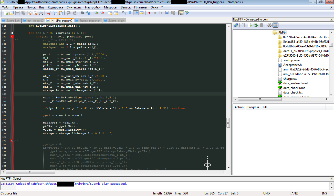Click the Record macro button
The image size is (334, 196).
149,13
